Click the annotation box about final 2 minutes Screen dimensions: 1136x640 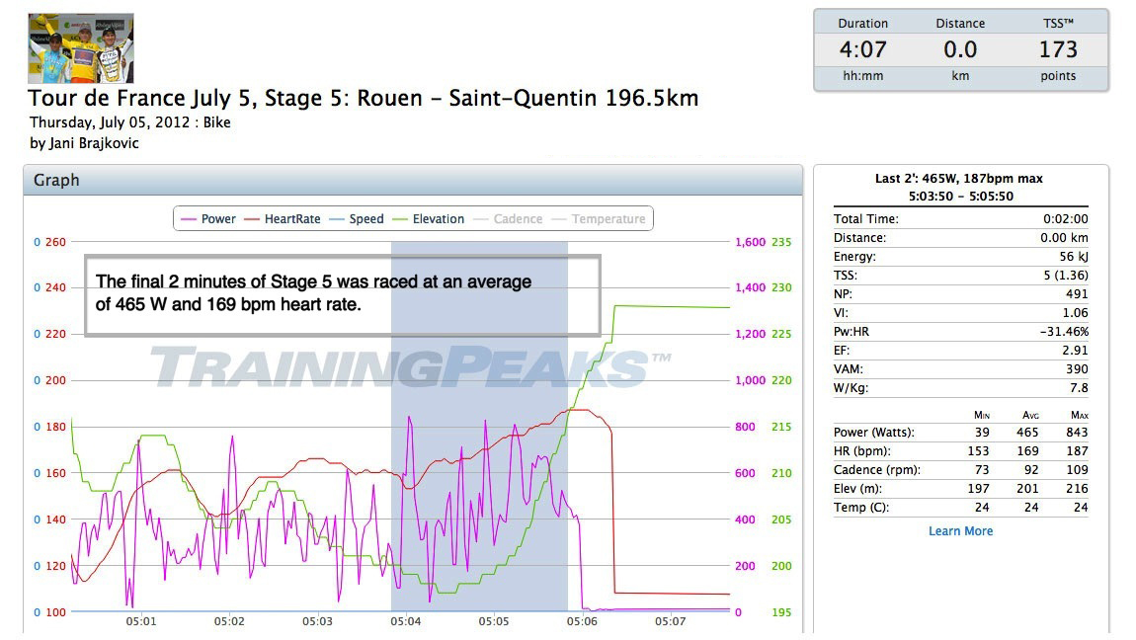click(342, 295)
